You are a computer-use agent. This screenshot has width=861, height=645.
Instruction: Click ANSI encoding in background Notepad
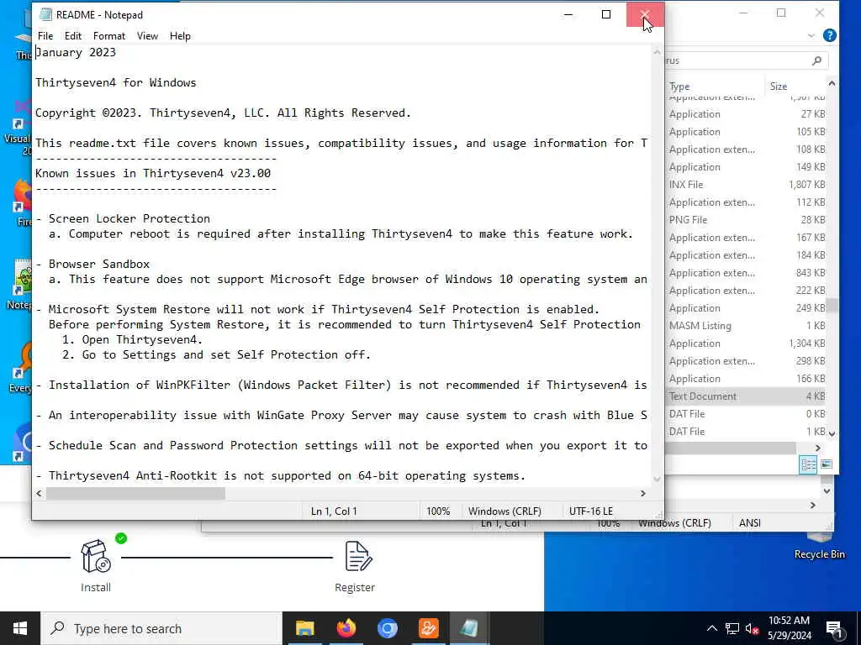point(749,522)
